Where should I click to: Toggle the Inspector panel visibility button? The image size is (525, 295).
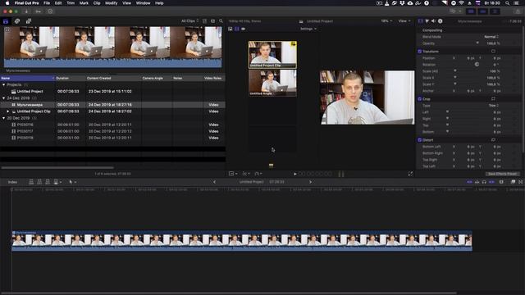point(495,11)
